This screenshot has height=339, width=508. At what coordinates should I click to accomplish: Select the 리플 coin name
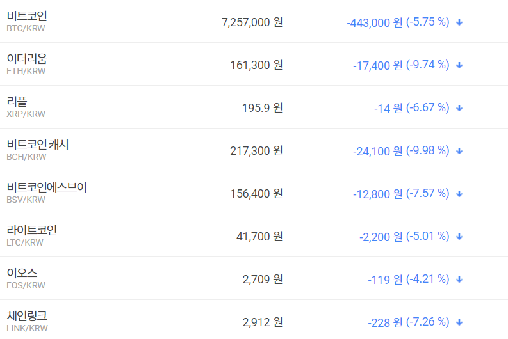point(17,102)
